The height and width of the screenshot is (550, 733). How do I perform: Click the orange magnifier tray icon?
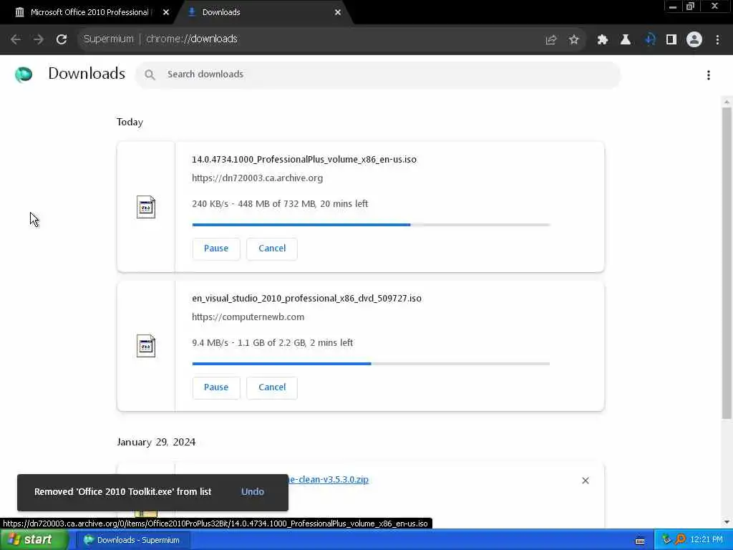point(681,540)
